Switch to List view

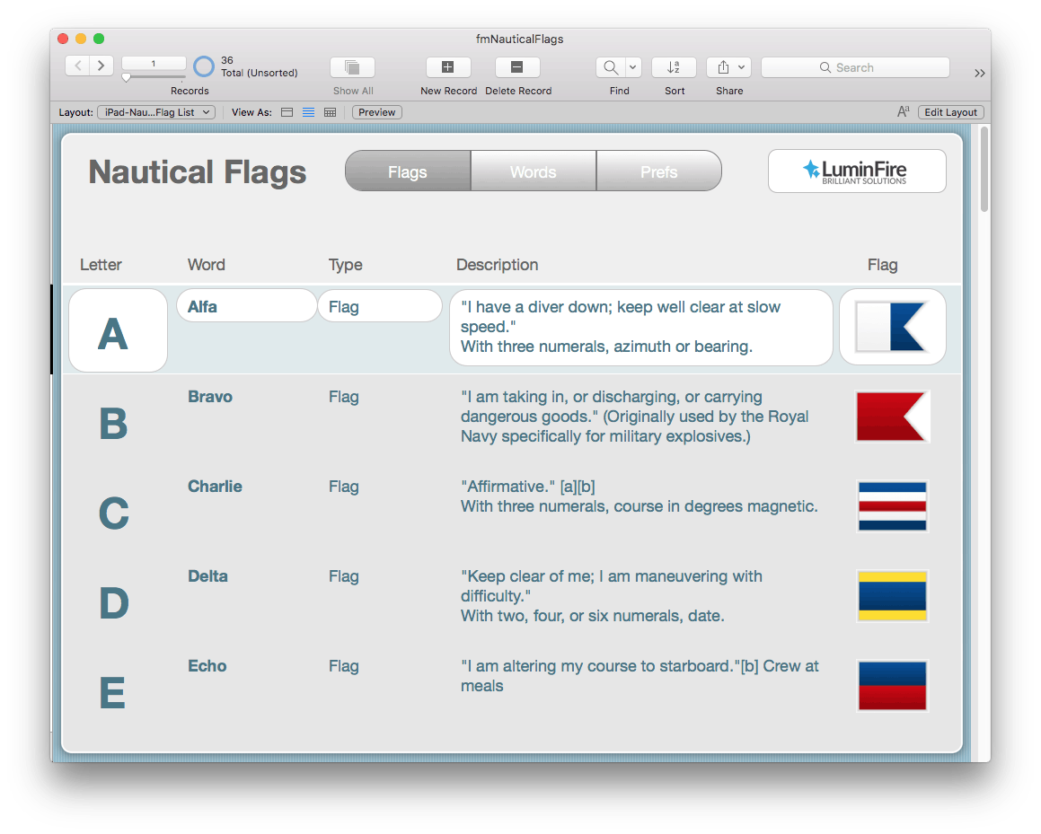pyautogui.click(x=309, y=112)
